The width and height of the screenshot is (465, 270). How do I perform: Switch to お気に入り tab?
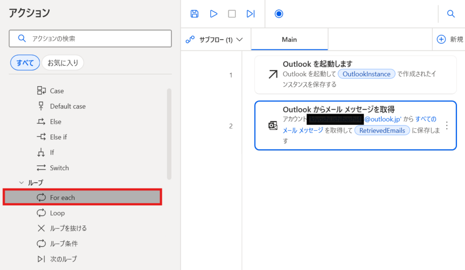[x=63, y=63]
